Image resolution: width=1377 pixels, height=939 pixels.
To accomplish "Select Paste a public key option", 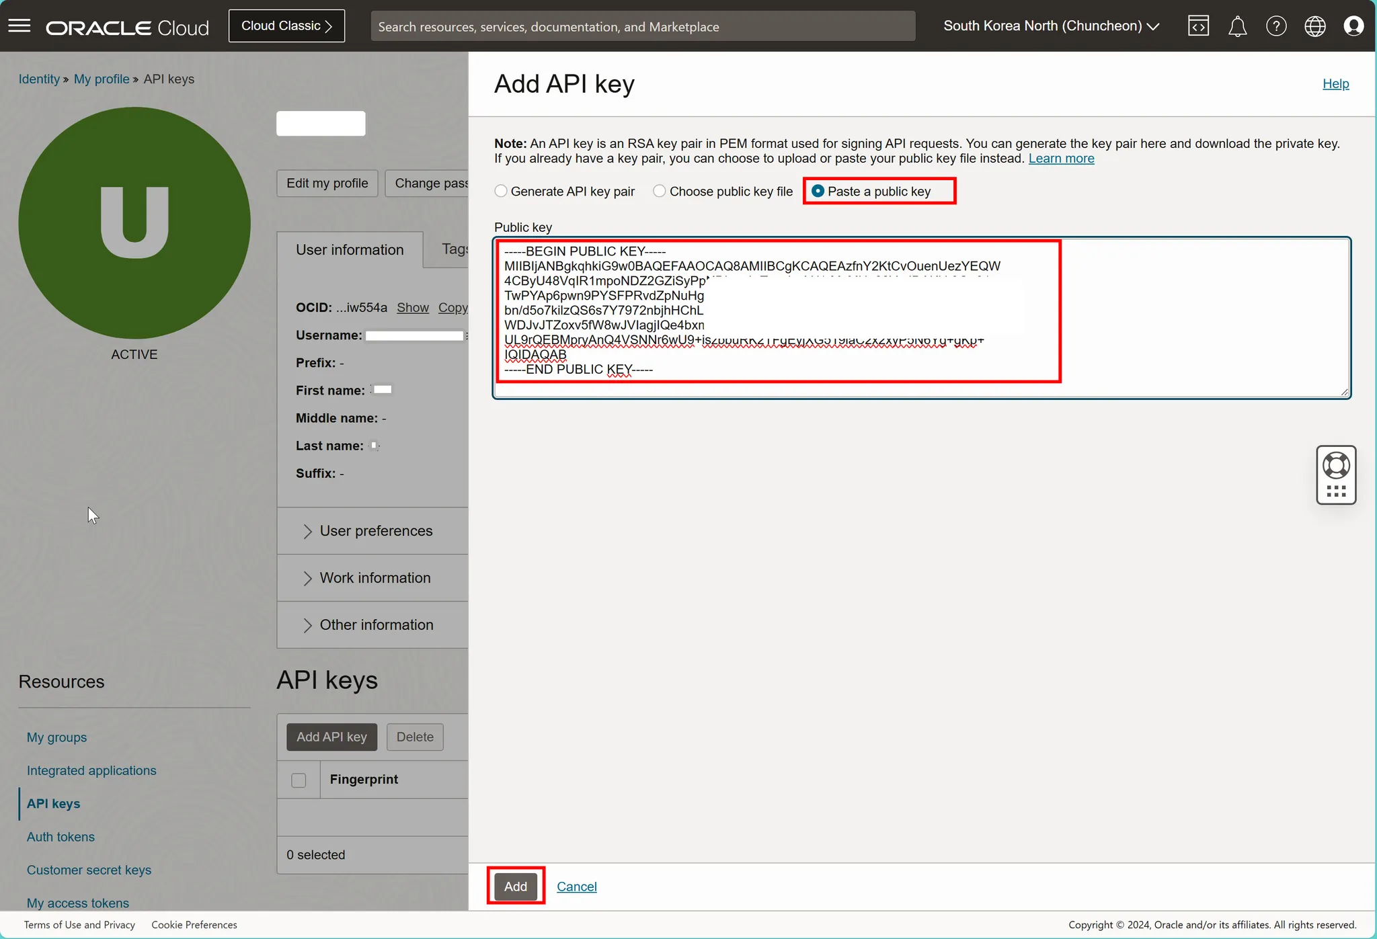I will pyautogui.click(x=818, y=192).
